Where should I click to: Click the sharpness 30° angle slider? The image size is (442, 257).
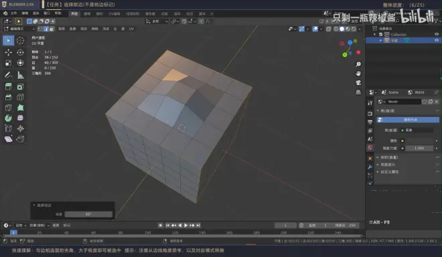pyautogui.click(x=88, y=214)
